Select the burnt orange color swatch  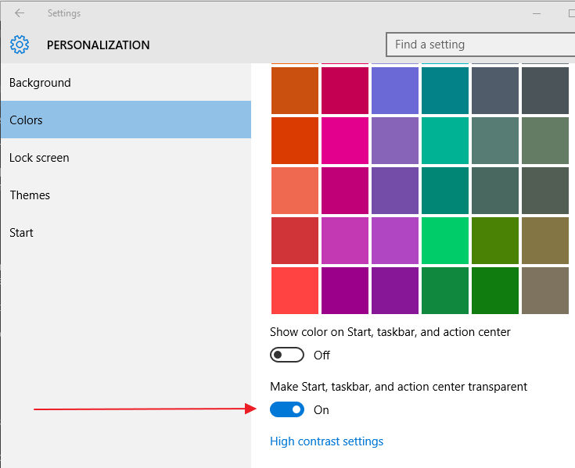295,91
